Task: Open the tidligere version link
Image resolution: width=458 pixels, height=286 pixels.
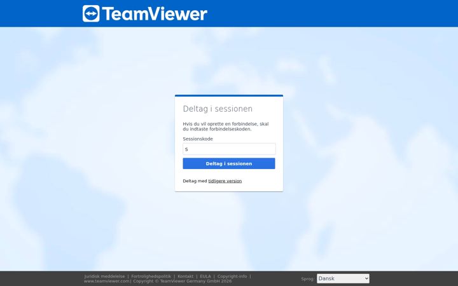Action: pos(225,181)
